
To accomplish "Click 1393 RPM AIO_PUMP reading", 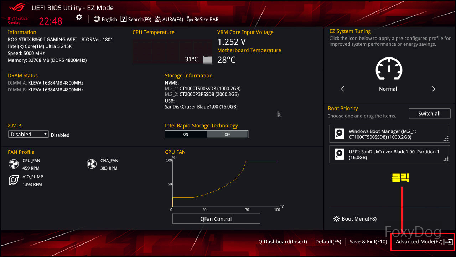I will tap(32, 185).
